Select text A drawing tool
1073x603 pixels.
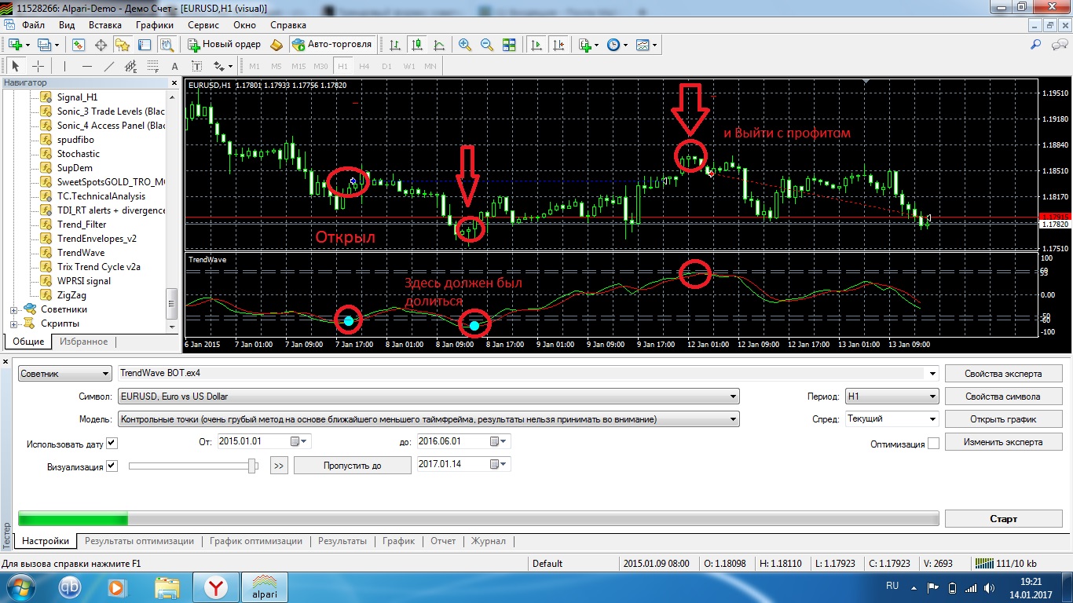(174, 67)
